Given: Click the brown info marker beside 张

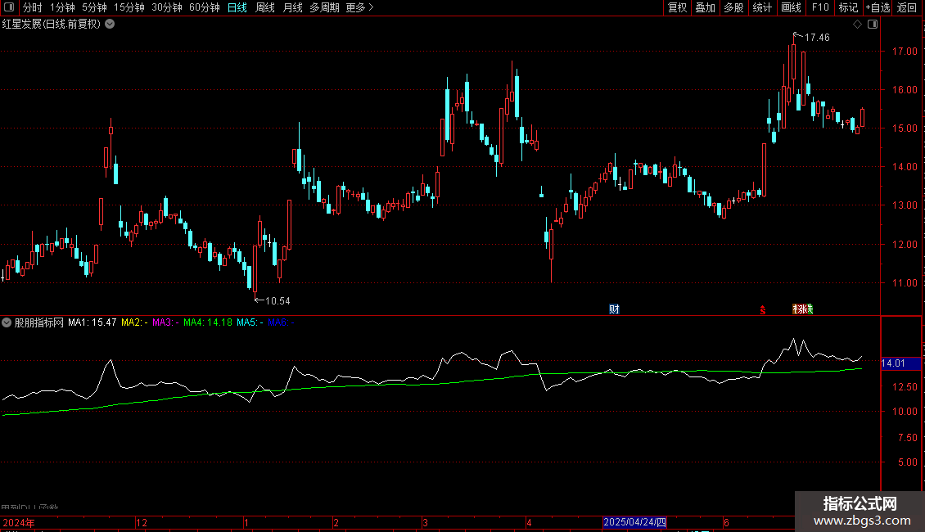Looking at the screenshot, I should (x=796, y=309).
